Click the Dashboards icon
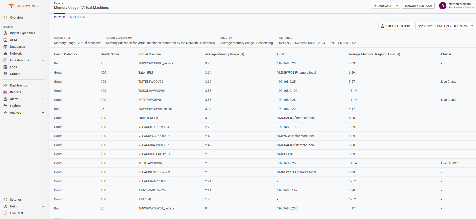The height and width of the screenshot is (219, 476). 5,85
